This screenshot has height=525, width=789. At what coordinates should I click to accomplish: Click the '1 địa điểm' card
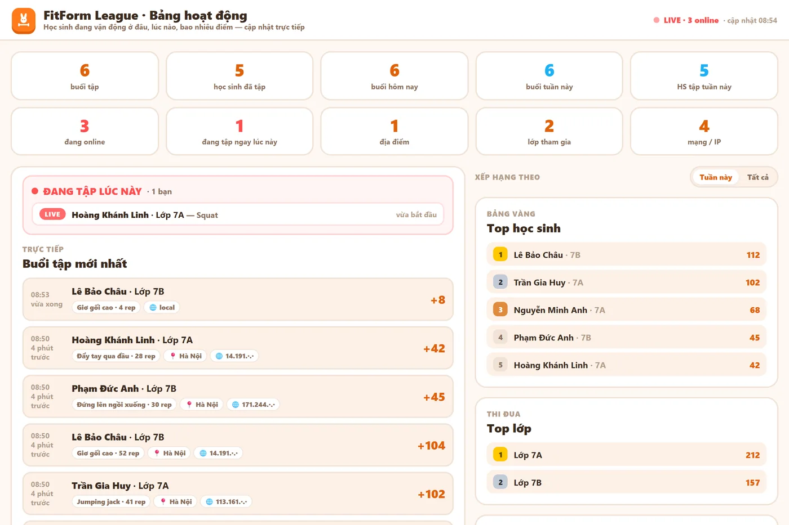[x=394, y=131]
